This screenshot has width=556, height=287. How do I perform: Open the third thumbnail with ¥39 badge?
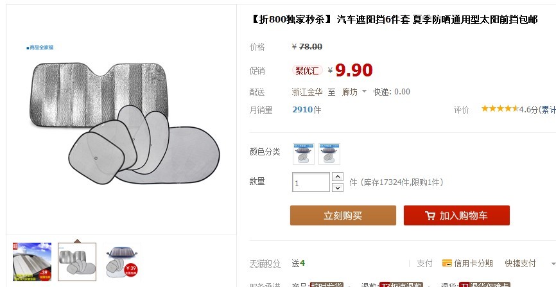(122, 262)
